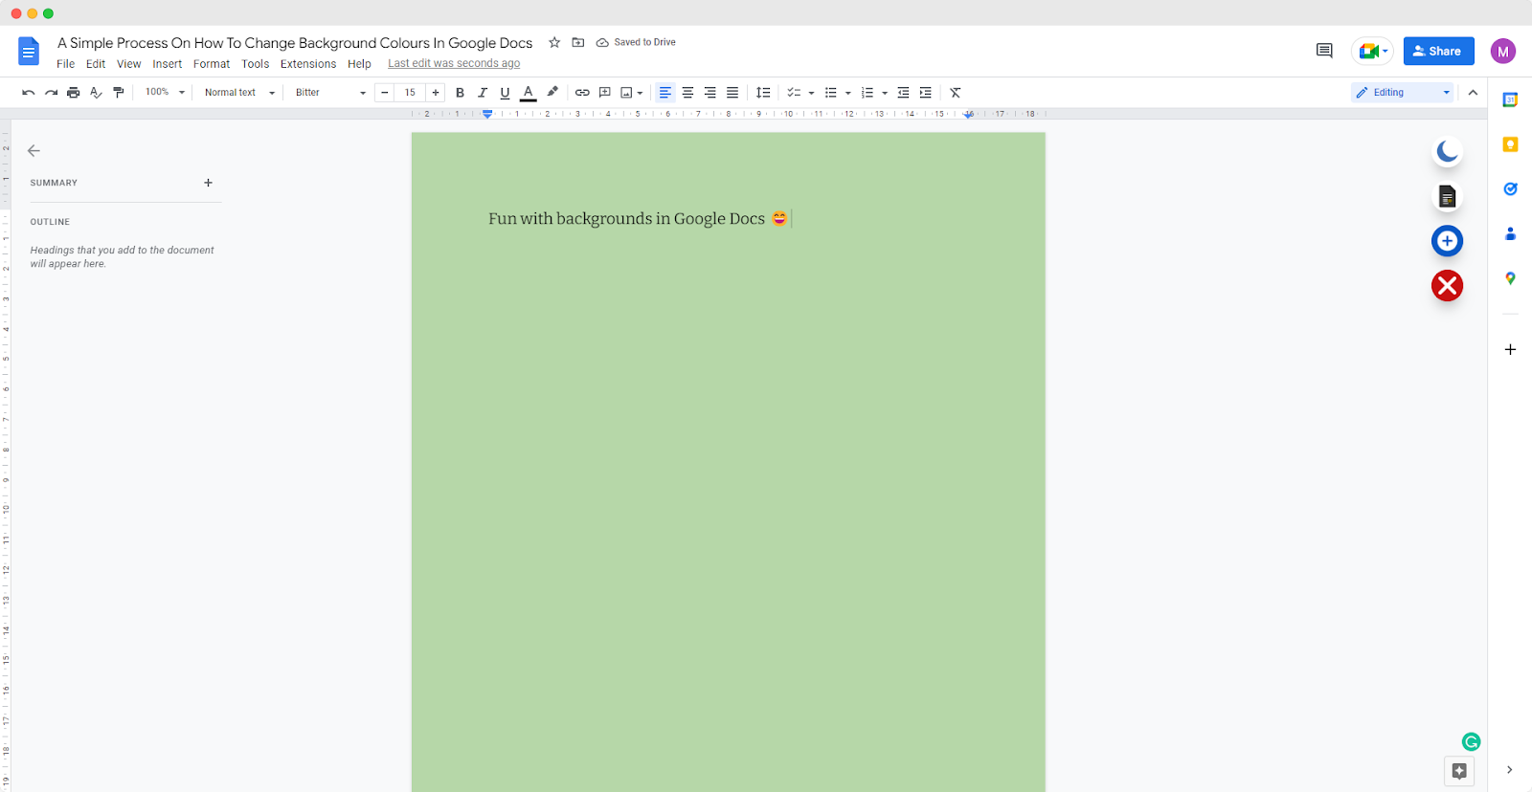1532x792 pixels.
Task: Increase indent of paragraph
Action: click(x=925, y=93)
